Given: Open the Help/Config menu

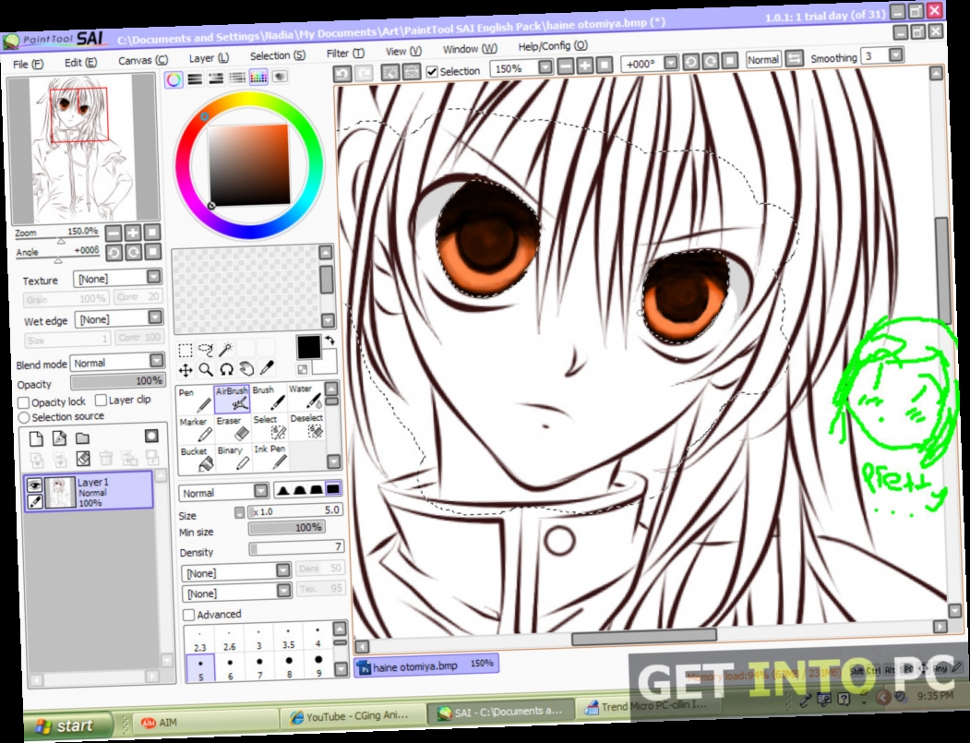Looking at the screenshot, I should tap(553, 46).
